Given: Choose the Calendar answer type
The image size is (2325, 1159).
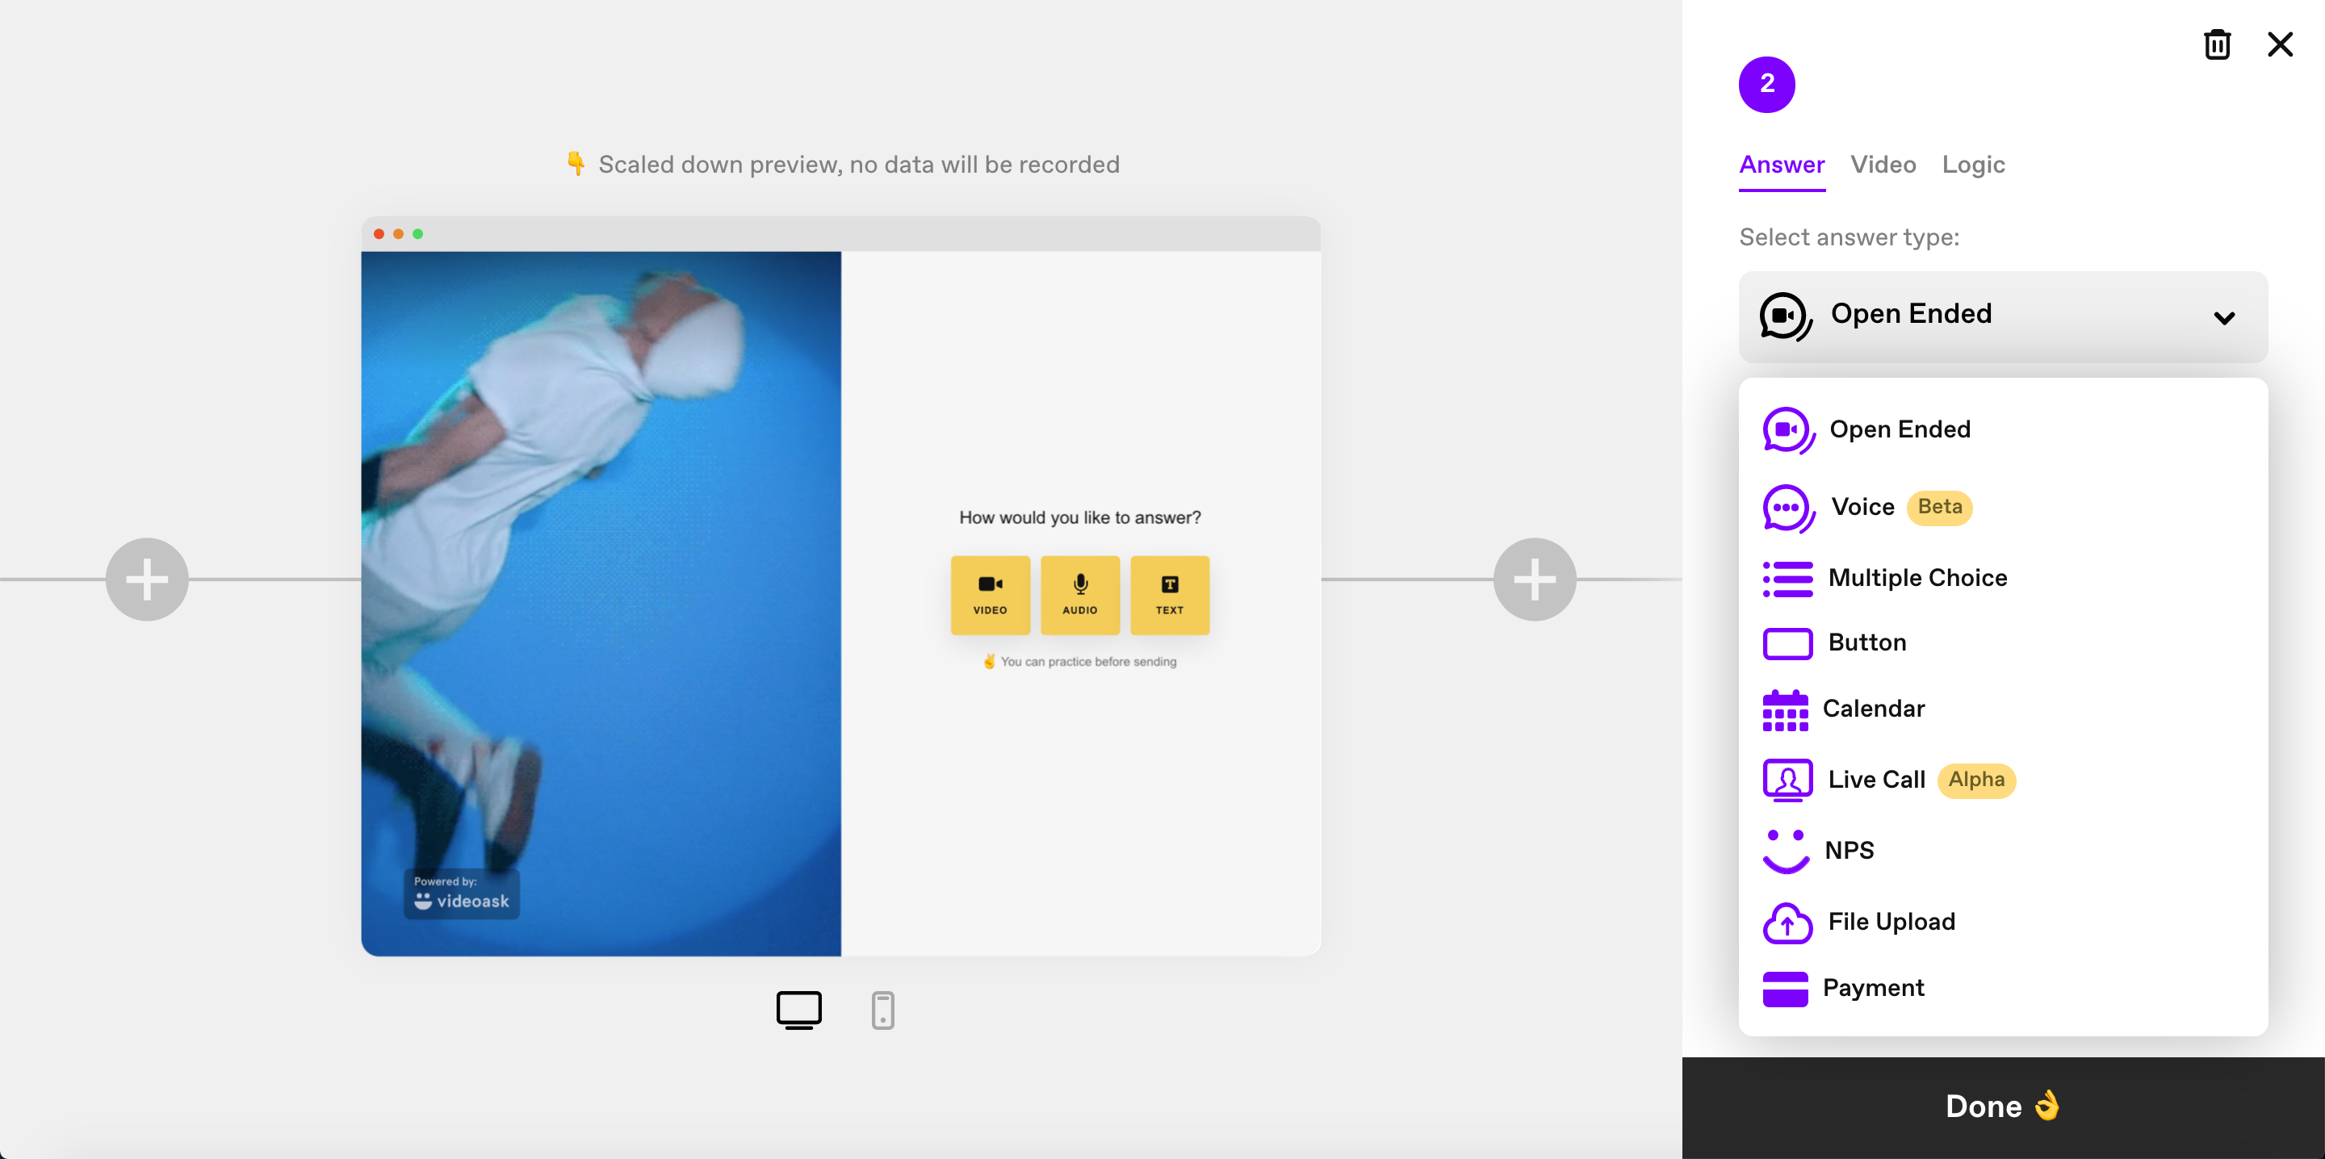Looking at the screenshot, I should click(2003, 709).
